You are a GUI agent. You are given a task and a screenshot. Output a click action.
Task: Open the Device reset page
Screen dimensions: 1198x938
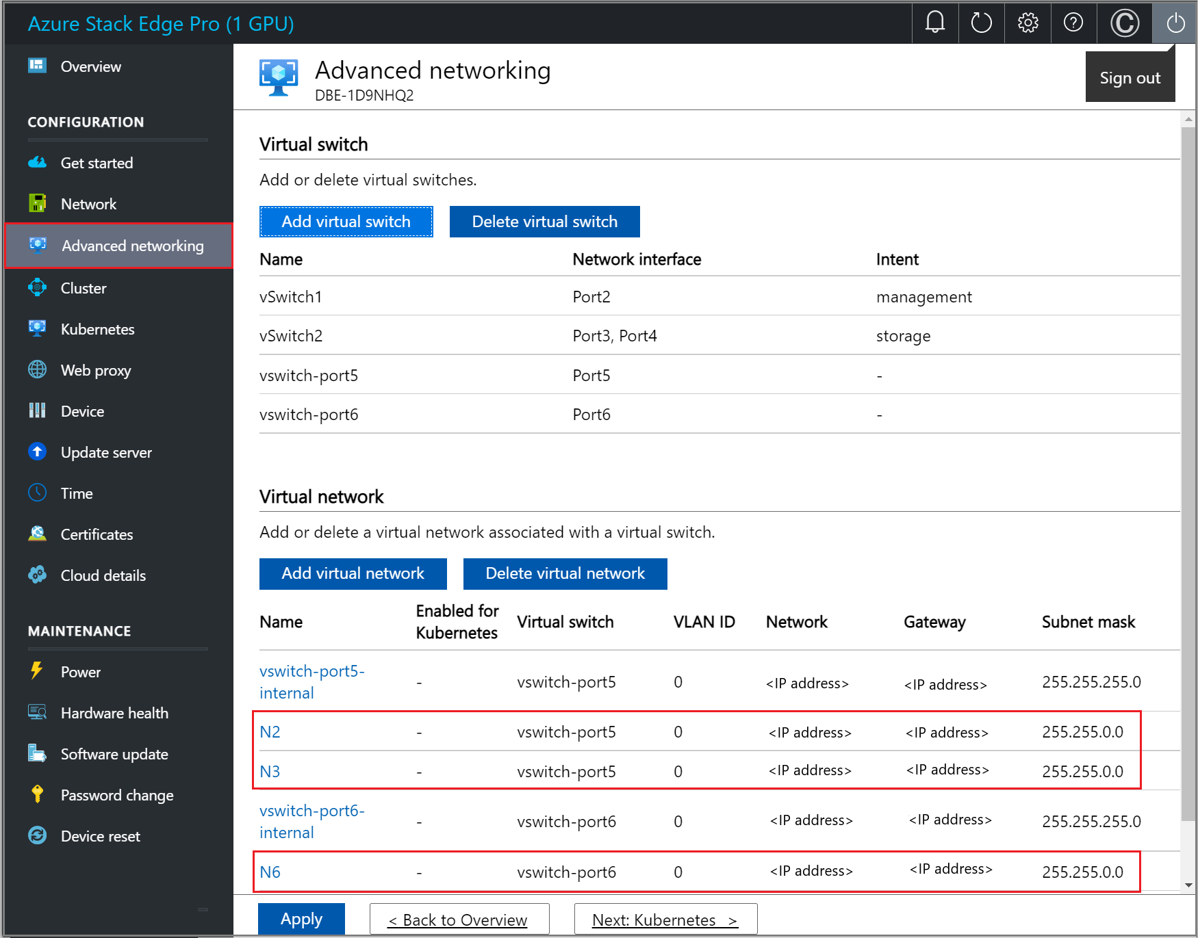100,835
